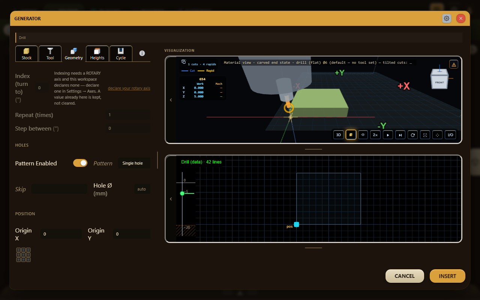Toggle material view cube icon
The height and width of the screenshot is (300, 480).
coord(351,135)
